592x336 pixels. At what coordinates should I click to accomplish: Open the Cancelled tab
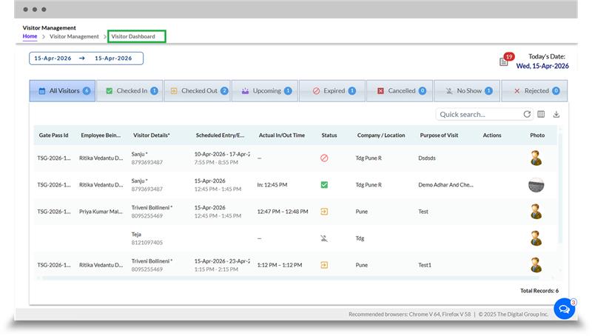click(400, 91)
